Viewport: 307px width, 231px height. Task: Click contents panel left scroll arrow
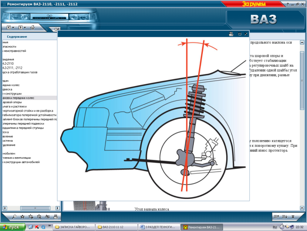pos(5,208)
